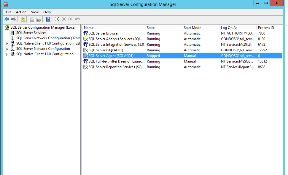Sort by the Process ID column header
Image resolution: width=288 pixels, height=175 pixels.
pos(269,27)
